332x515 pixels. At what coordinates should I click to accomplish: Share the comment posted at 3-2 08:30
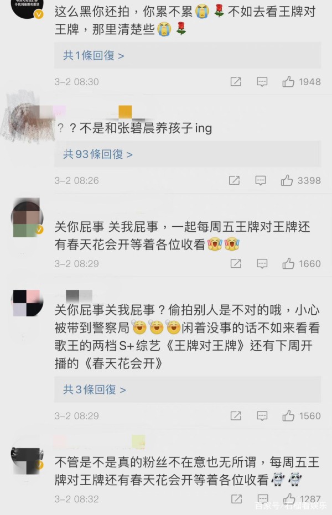coord(236,81)
